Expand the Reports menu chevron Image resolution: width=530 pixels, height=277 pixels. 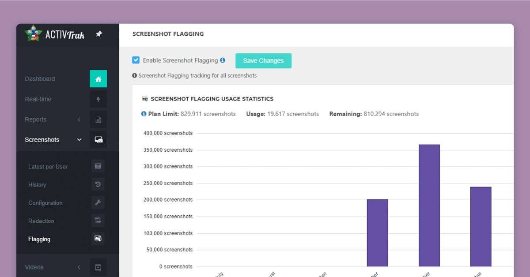tap(79, 120)
